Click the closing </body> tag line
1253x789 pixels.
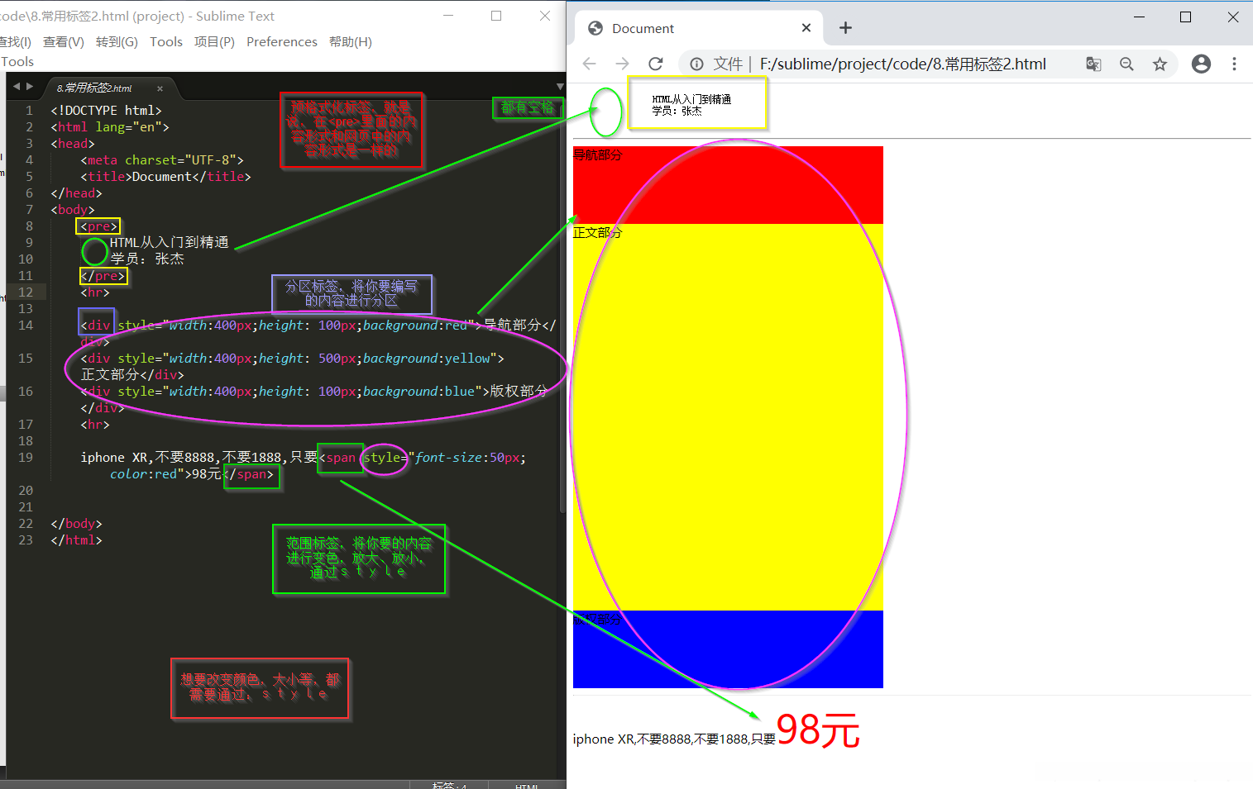coord(76,523)
